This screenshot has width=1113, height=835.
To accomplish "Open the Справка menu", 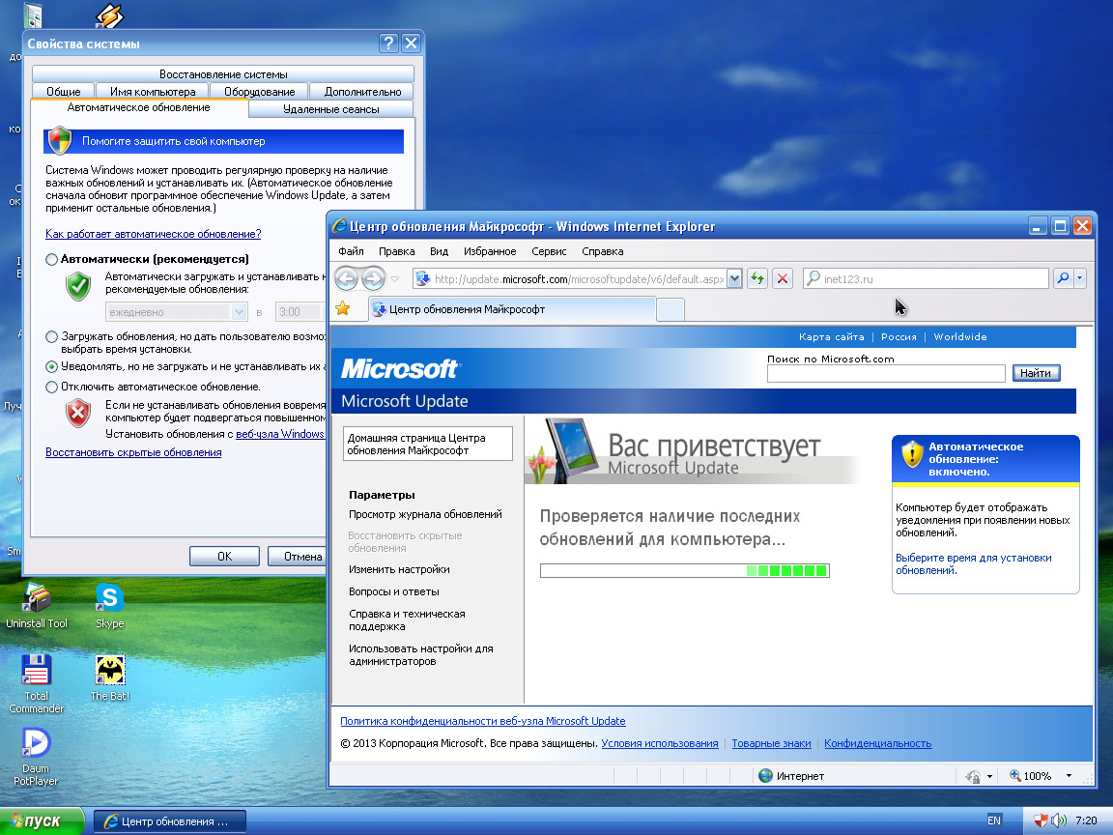I will click(603, 251).
